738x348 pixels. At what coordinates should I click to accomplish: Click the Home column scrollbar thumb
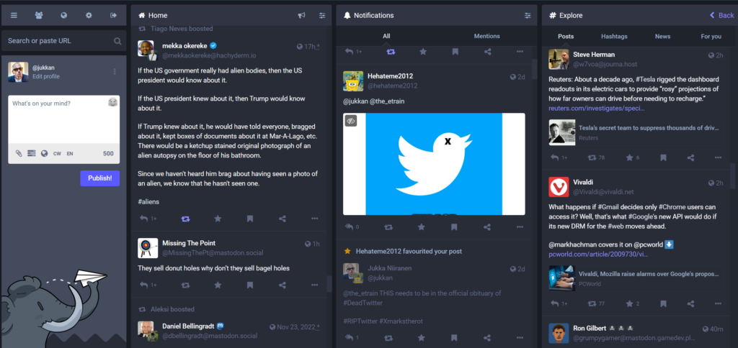tap(329, 284)
